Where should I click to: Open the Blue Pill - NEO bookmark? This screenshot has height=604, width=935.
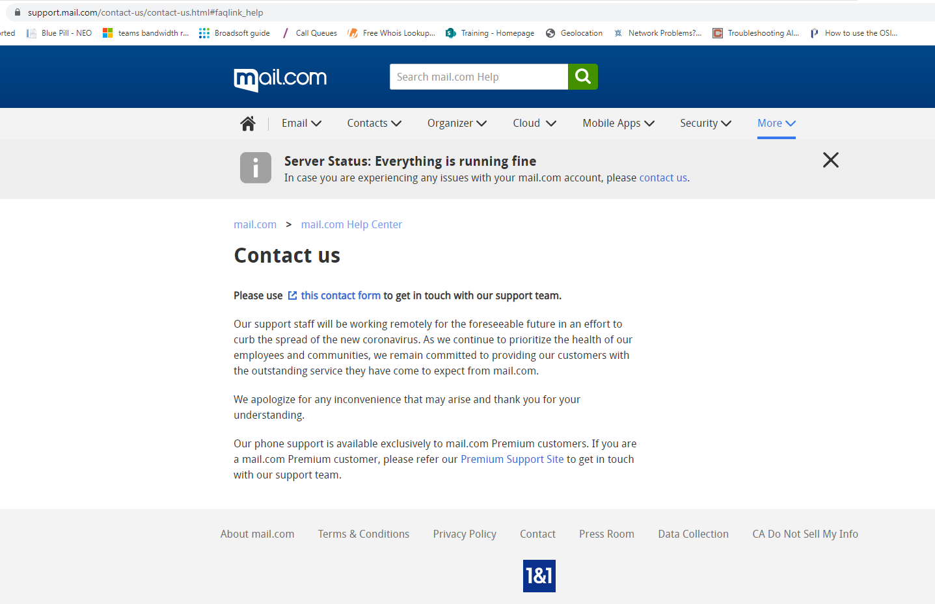click(x=59, y=33)
